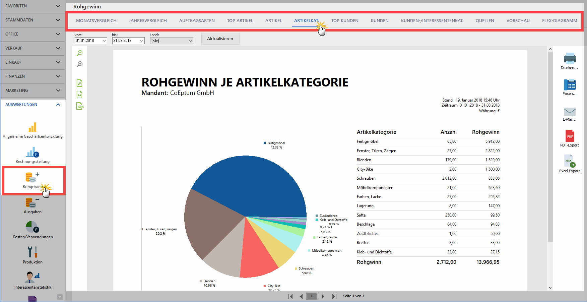Switch to KUNDEN-/INTERESSENTENKAT. tab

(432, 21)
